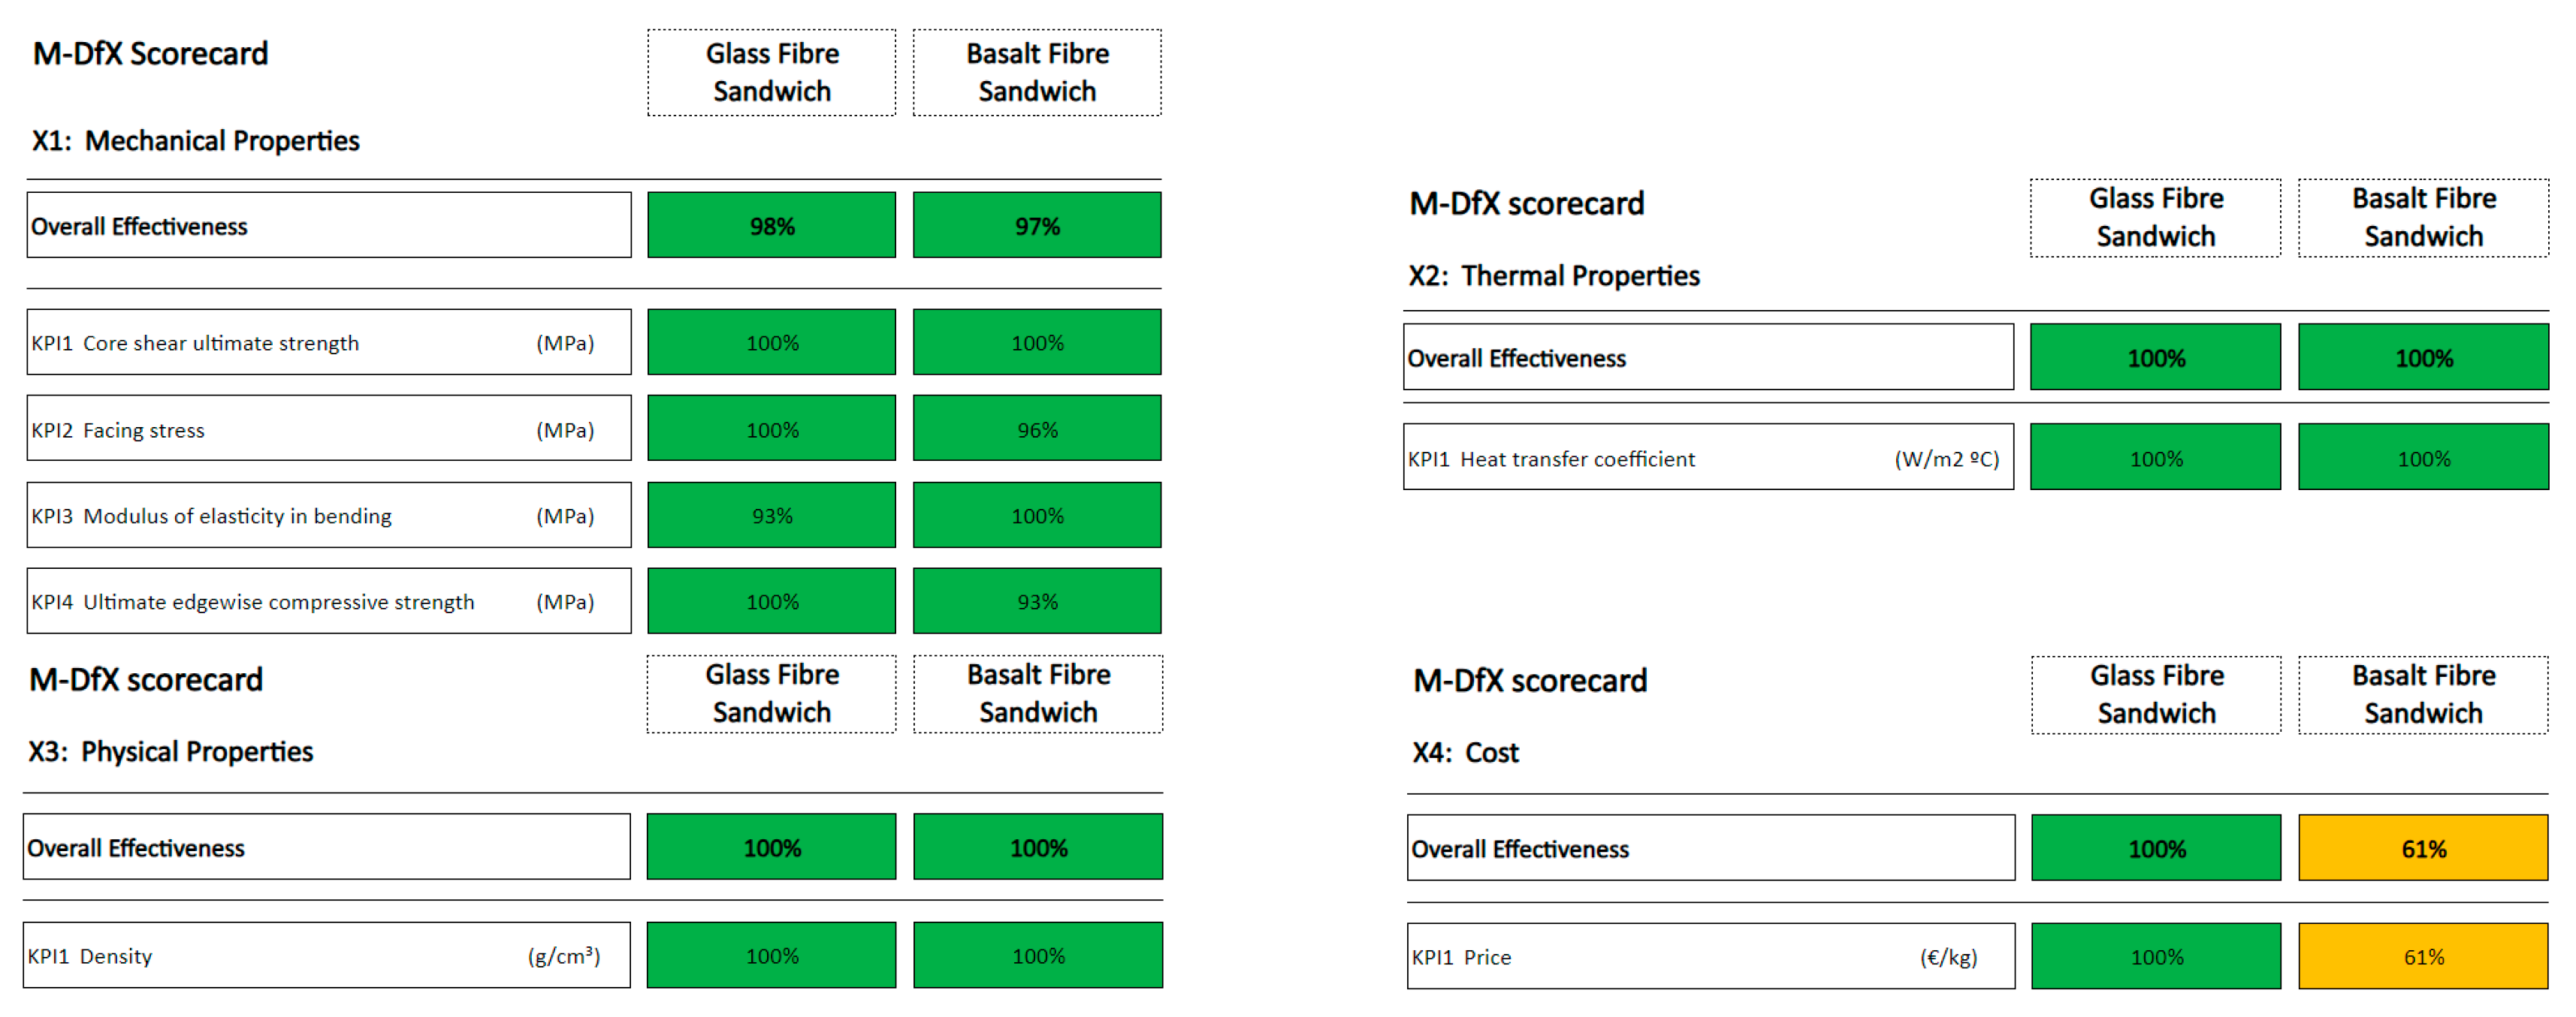Screen dimensions: 2576x1017
Task: Click Glass Fibre Sandwich header above Thermal Properties
Action: tap(2155, 218)
